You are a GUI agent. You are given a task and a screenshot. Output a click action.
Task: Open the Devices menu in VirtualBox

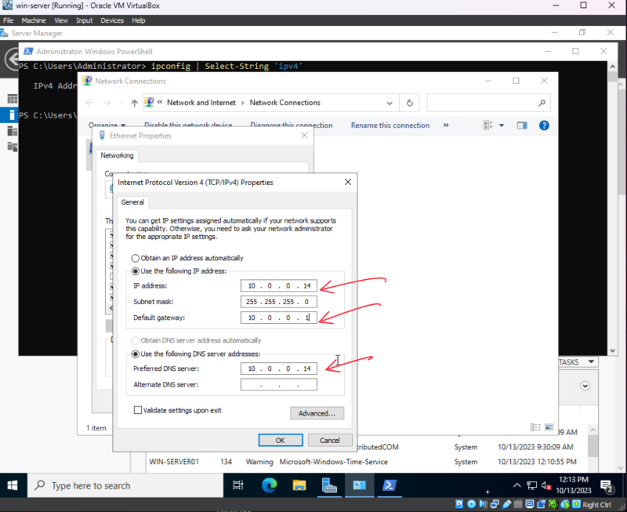coord(112,20)
